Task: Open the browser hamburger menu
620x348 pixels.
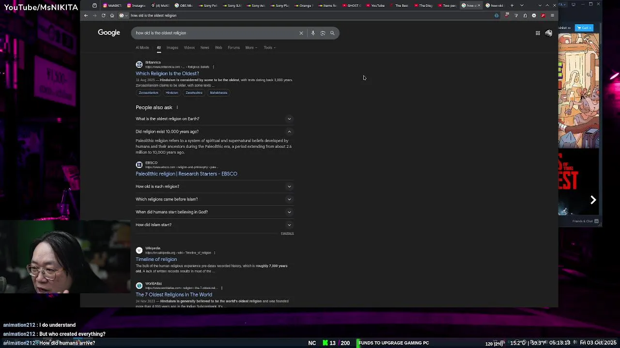Action: click(552, 15)
